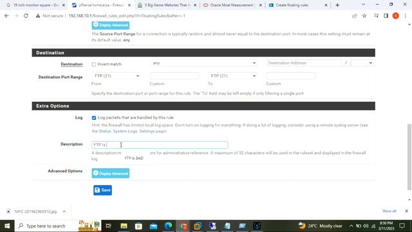412x232 pixels.
Task: Click Type here to search box
Action: 46,226
